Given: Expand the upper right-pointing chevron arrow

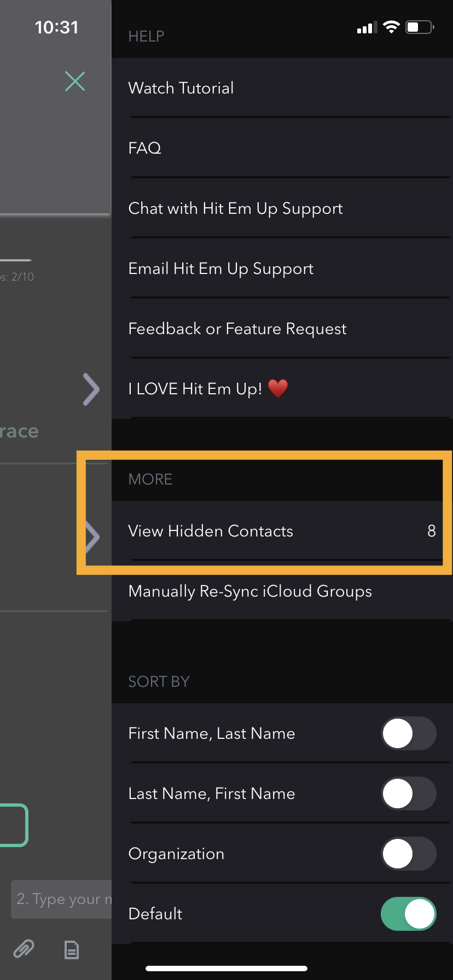Looking at the screenshot, I should tap(91, 389).
